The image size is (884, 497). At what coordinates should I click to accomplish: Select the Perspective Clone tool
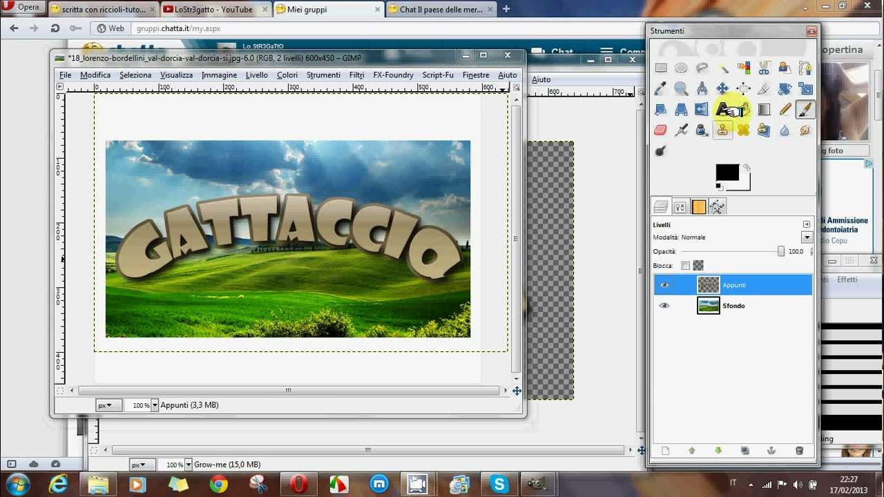[x=764, y=130]
